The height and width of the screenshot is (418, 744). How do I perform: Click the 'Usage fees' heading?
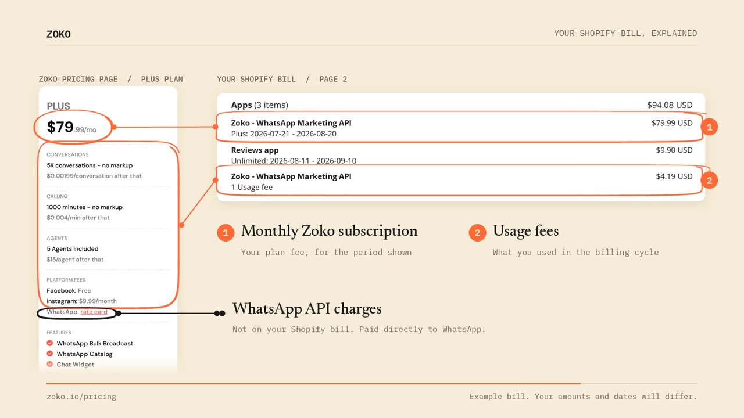point(525,231)
